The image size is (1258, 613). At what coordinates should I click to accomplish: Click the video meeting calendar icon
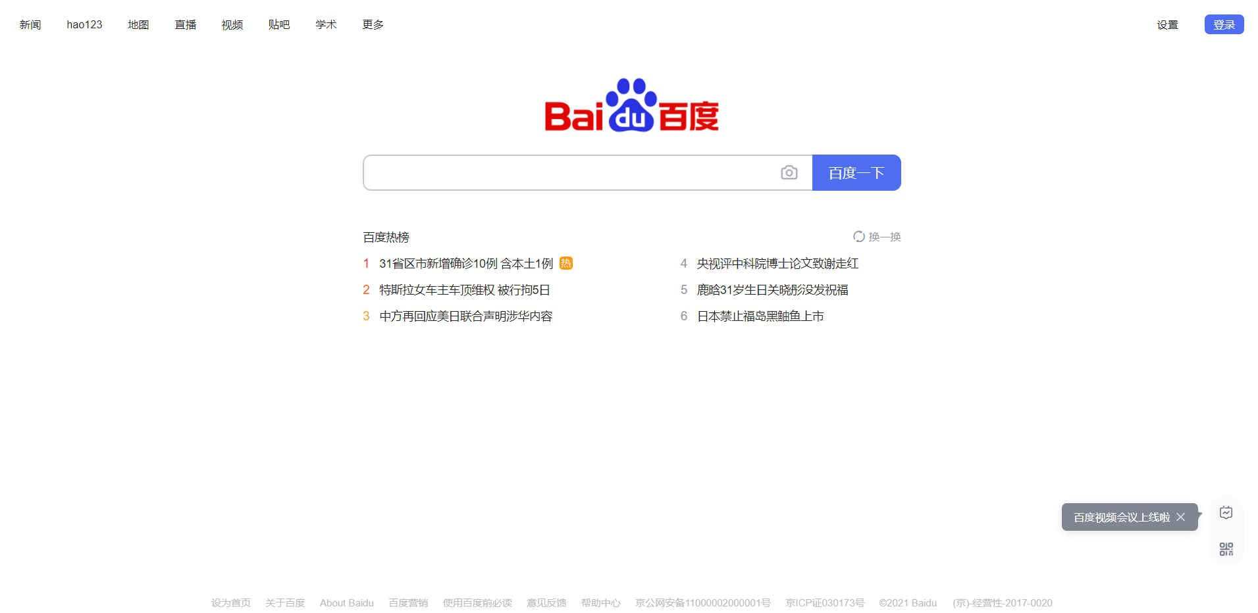coord(1226,513)
